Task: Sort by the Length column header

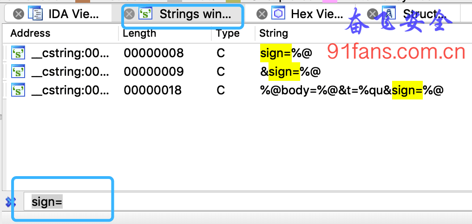Action: point(139,33)
